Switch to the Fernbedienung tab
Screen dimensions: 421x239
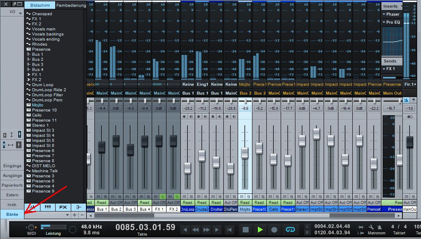71,5
